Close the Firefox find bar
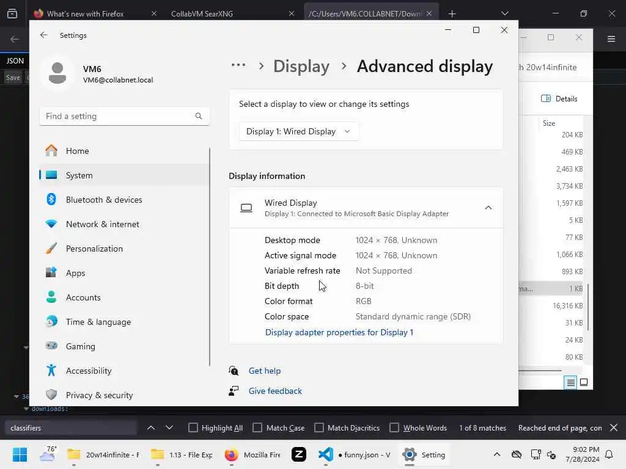Screen dimensions: 626x469 (x=614, y=428)
